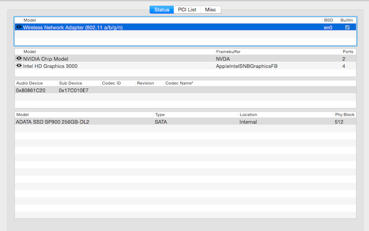Click the AppleIntelSNBGraphicsFB framebuffer cell
The height and width of the screenshot is (231, 369).
pyautogui.click(x=246, y=66)
